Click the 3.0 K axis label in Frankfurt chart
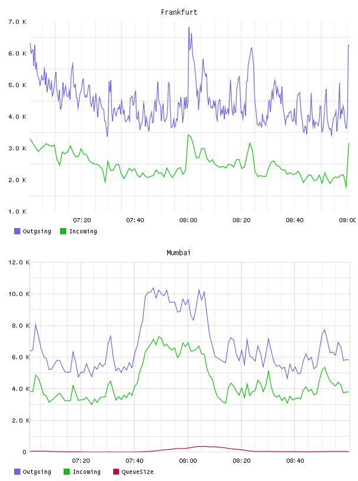This screenshot has width=358, height=481. tap(17, 148)
